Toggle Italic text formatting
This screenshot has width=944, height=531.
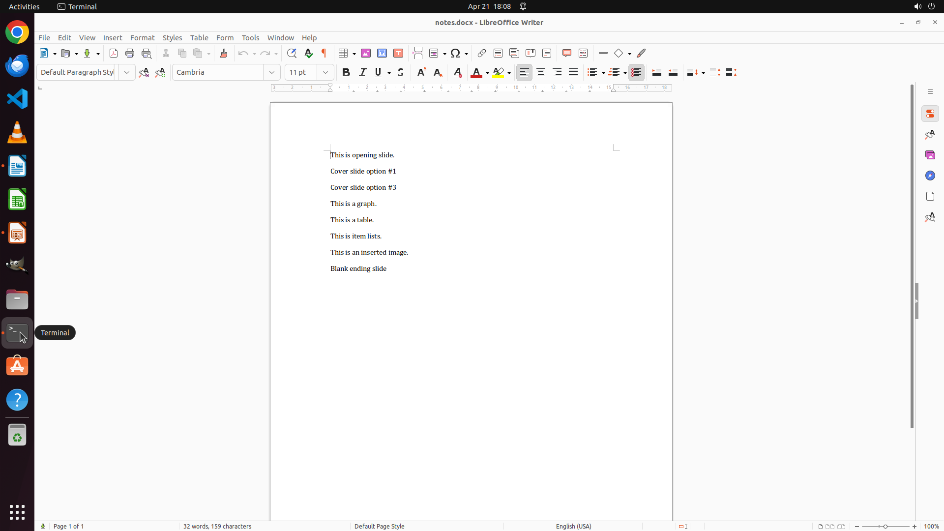click(363, 72)
